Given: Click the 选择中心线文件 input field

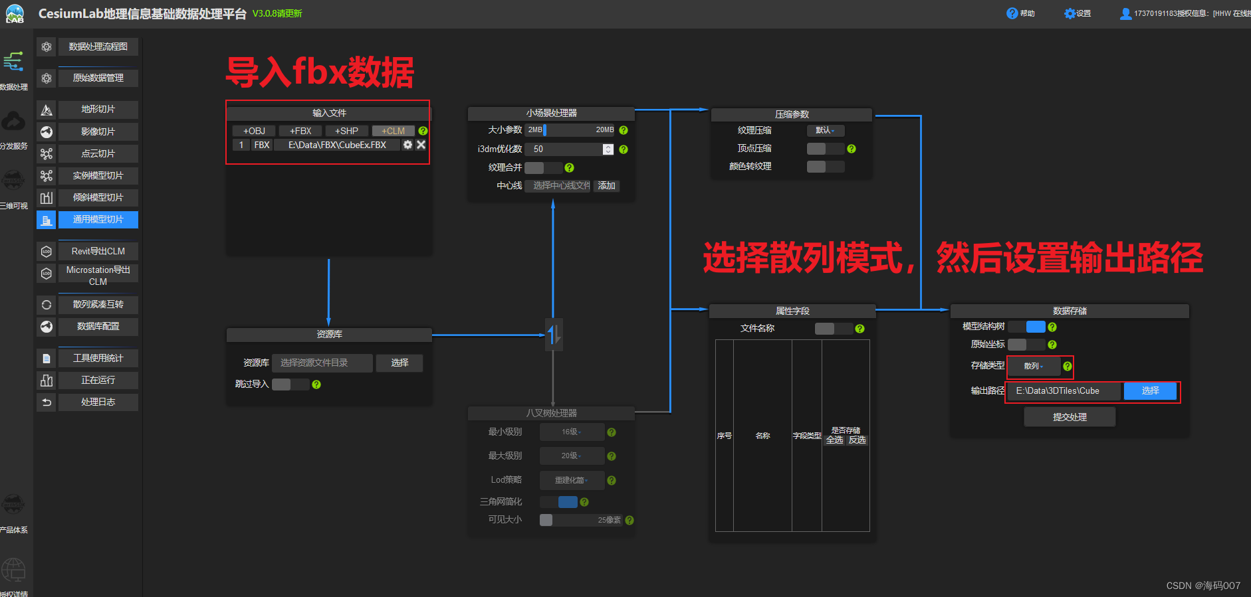Looking at the screenshot, I should 558,186.
